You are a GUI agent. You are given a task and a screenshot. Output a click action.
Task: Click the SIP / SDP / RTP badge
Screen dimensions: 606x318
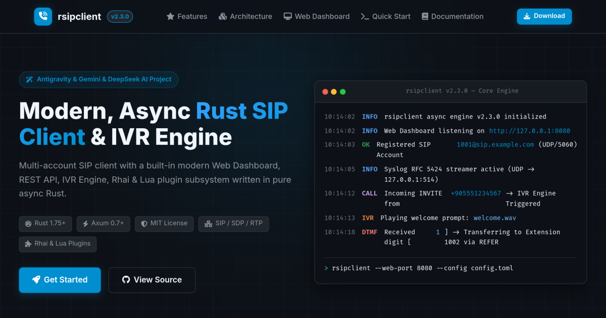[233, 224]
